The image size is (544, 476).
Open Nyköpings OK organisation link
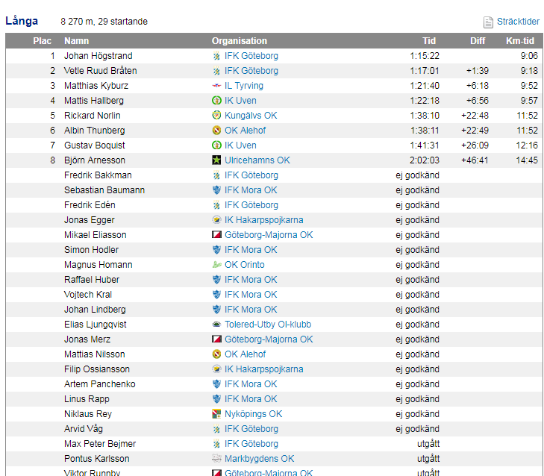coord(253,414)
